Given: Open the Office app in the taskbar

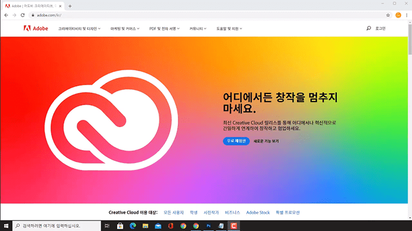Looking at the screenshot, I should point(170,226).
